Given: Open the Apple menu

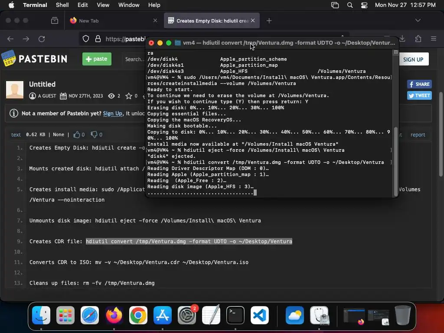Looking at the screenshot, I should point(11,5).
